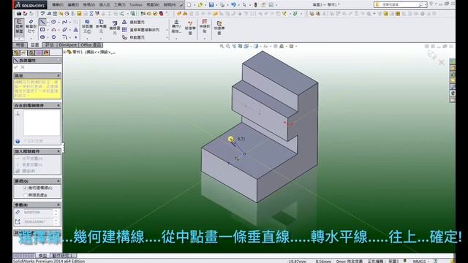468x263 pixels.
Task: Select the Offset Entities (偏移圖元) tool
Action: coord(114,28)
